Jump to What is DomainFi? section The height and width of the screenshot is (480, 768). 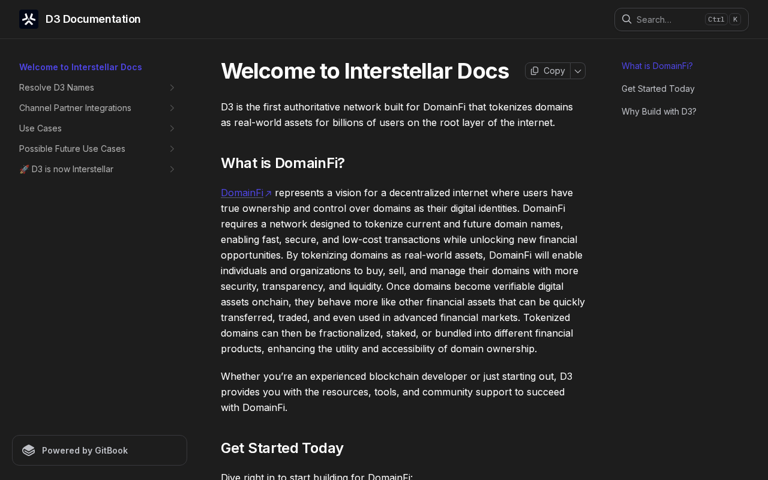point(657,66)
